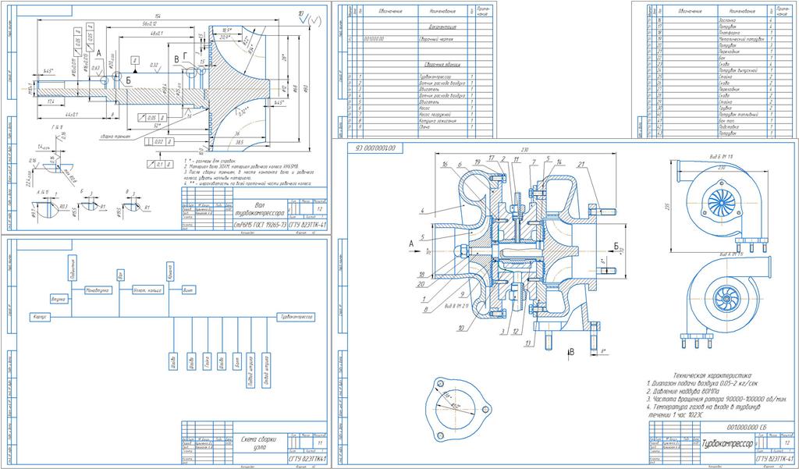The height and width of the screenshot is (469, 799).
Task: Select part callout number 16 on the assembly
Action: point(445,165)
